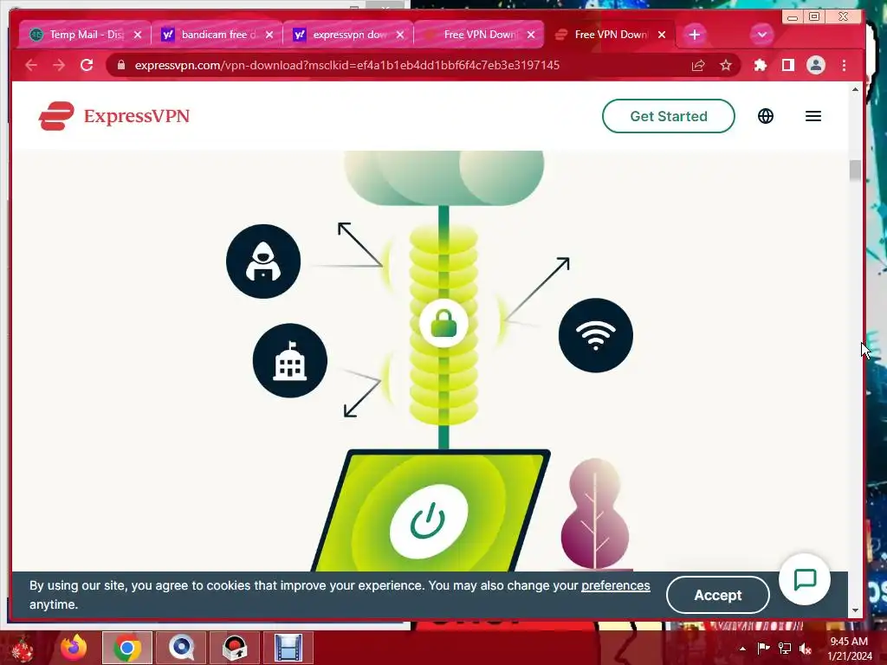Close the Temp Mail tab
The height and width of the screenshot is (665, 887).
pyautogui.click(x=138, y=35)
